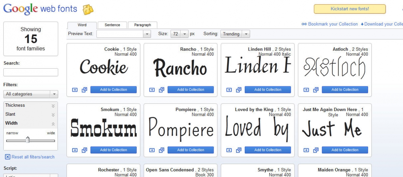403x177 pixels.
Task: Click the X icon to reset all filters
Action: 7,157
